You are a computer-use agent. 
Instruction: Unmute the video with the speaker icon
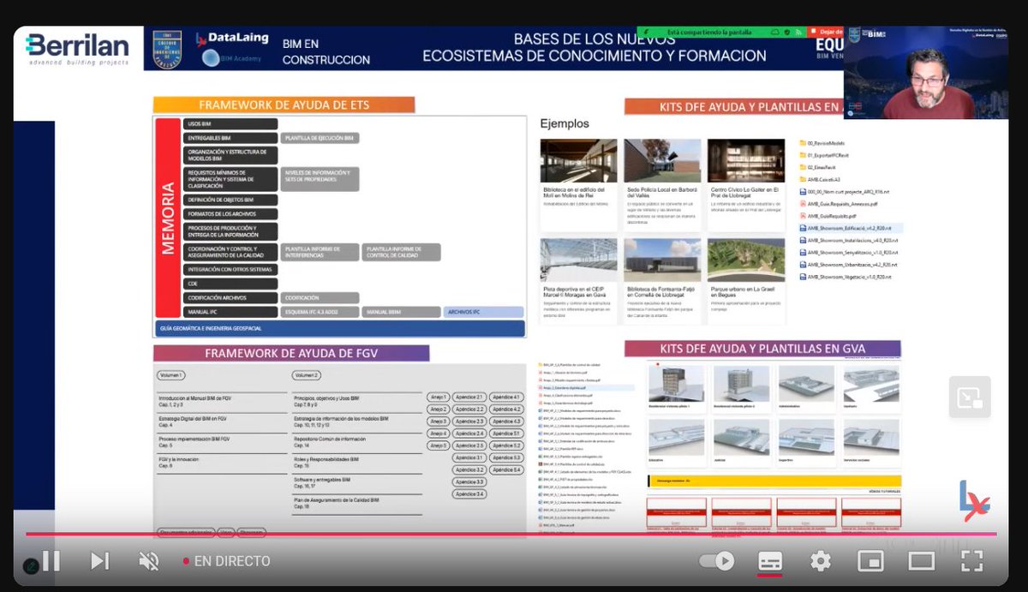tap(149, 561)
